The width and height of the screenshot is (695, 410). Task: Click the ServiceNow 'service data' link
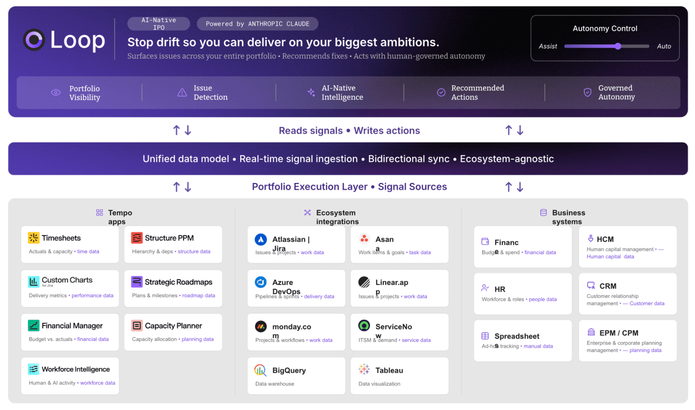[x=416, y=340]
